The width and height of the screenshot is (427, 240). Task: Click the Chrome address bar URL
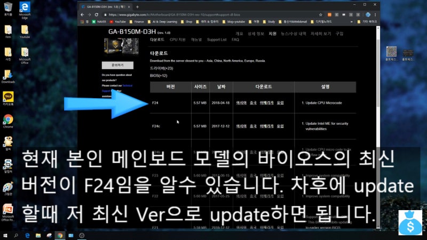point(175,15)
